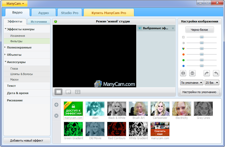Open the Источники tab
Image resolution: width=225 pixels, height=147 pixels.
tap(39, 22)
